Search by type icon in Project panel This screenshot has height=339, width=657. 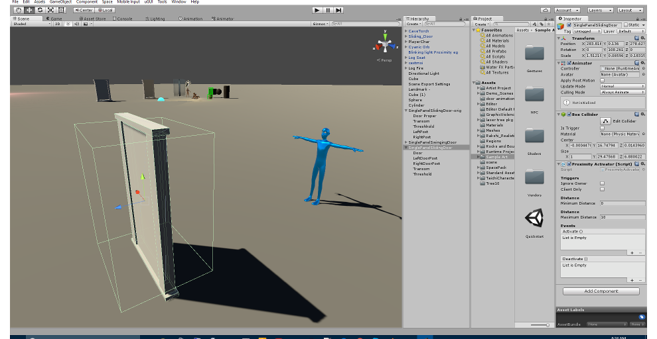(x=534, y=24)
